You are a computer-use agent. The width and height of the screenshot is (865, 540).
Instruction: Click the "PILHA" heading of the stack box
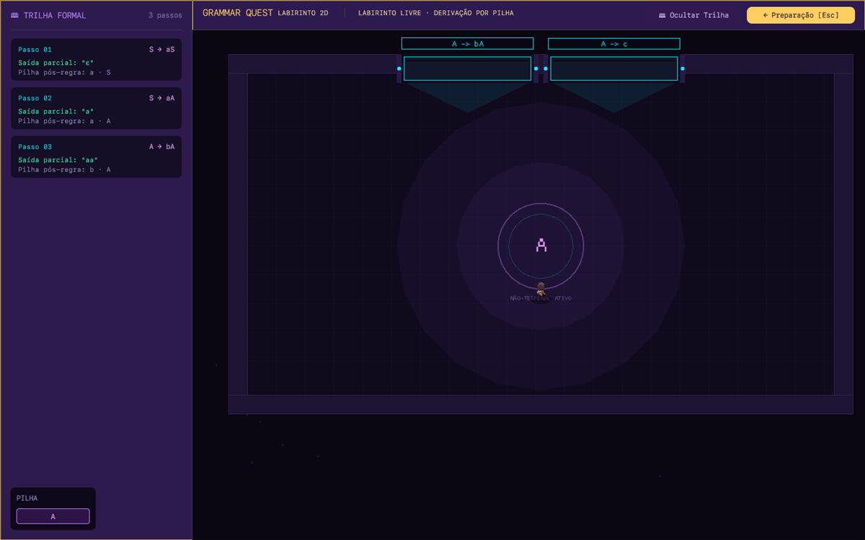(27, 498)
